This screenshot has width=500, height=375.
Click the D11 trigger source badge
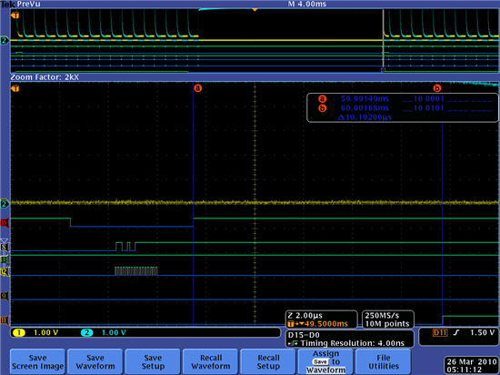point(440,333)
